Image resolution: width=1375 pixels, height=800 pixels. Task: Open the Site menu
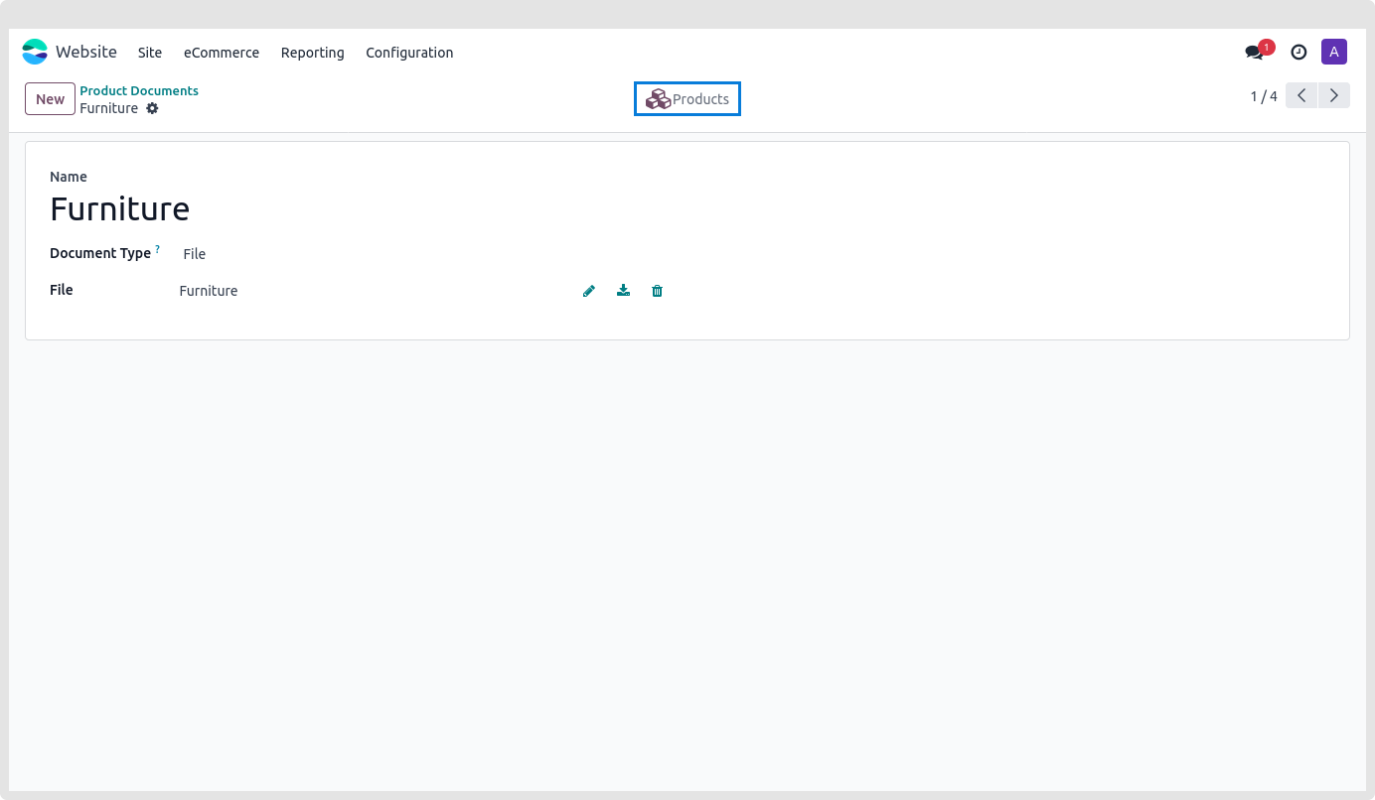[x=150, y=53]
